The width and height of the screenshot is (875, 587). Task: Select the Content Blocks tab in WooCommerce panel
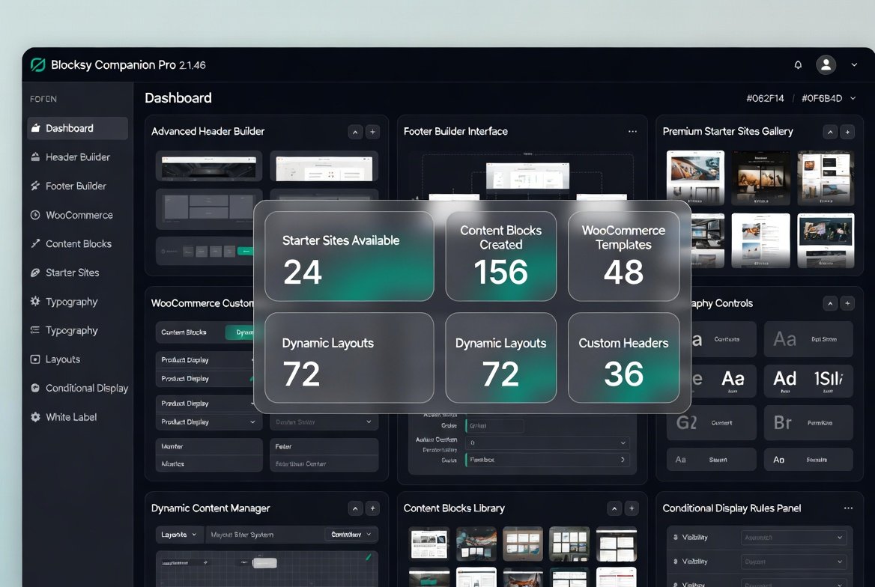point(184,332)
